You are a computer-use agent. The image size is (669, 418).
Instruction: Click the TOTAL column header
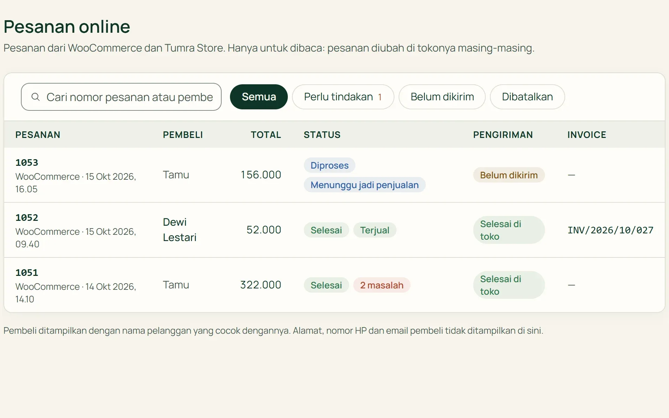point(266,135)
